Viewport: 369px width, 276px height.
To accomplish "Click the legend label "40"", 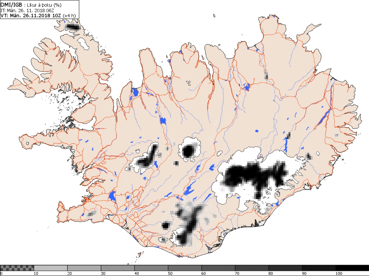I will (x=137, y=273).
